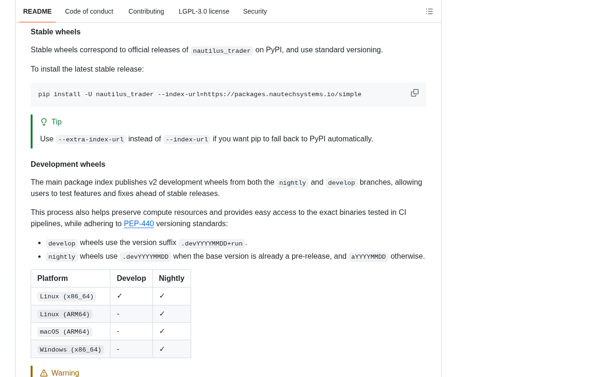Click the Warning label text

coord(65,373)
